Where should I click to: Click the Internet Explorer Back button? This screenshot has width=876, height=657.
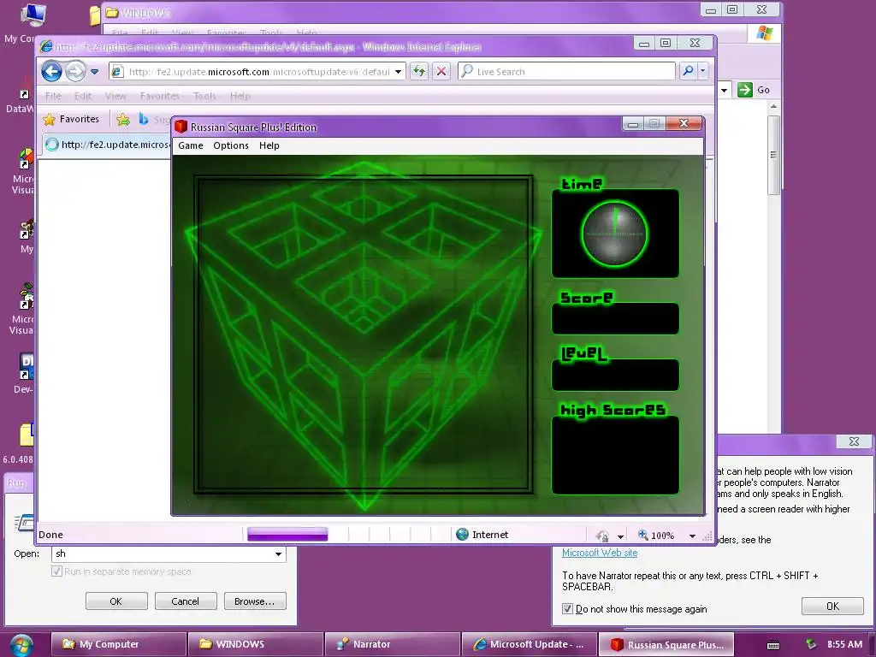51,72
